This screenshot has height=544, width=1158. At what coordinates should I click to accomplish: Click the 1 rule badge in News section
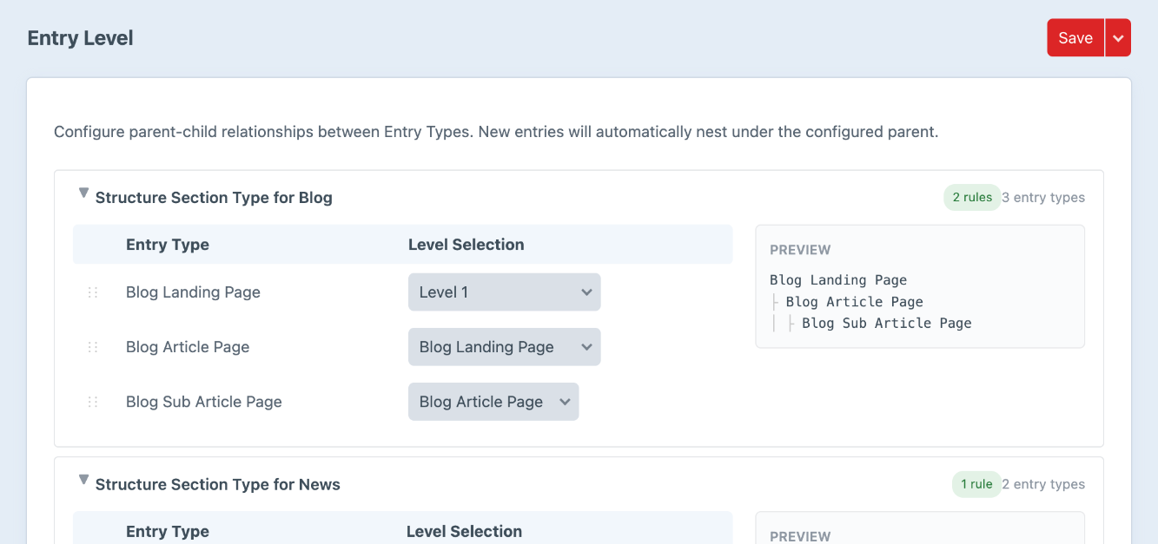(x=976, y=484)
